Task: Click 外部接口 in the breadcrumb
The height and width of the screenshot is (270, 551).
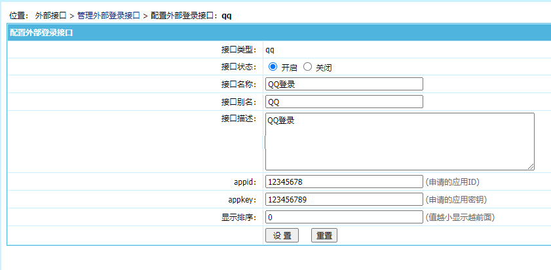Action: pos(51,16)
